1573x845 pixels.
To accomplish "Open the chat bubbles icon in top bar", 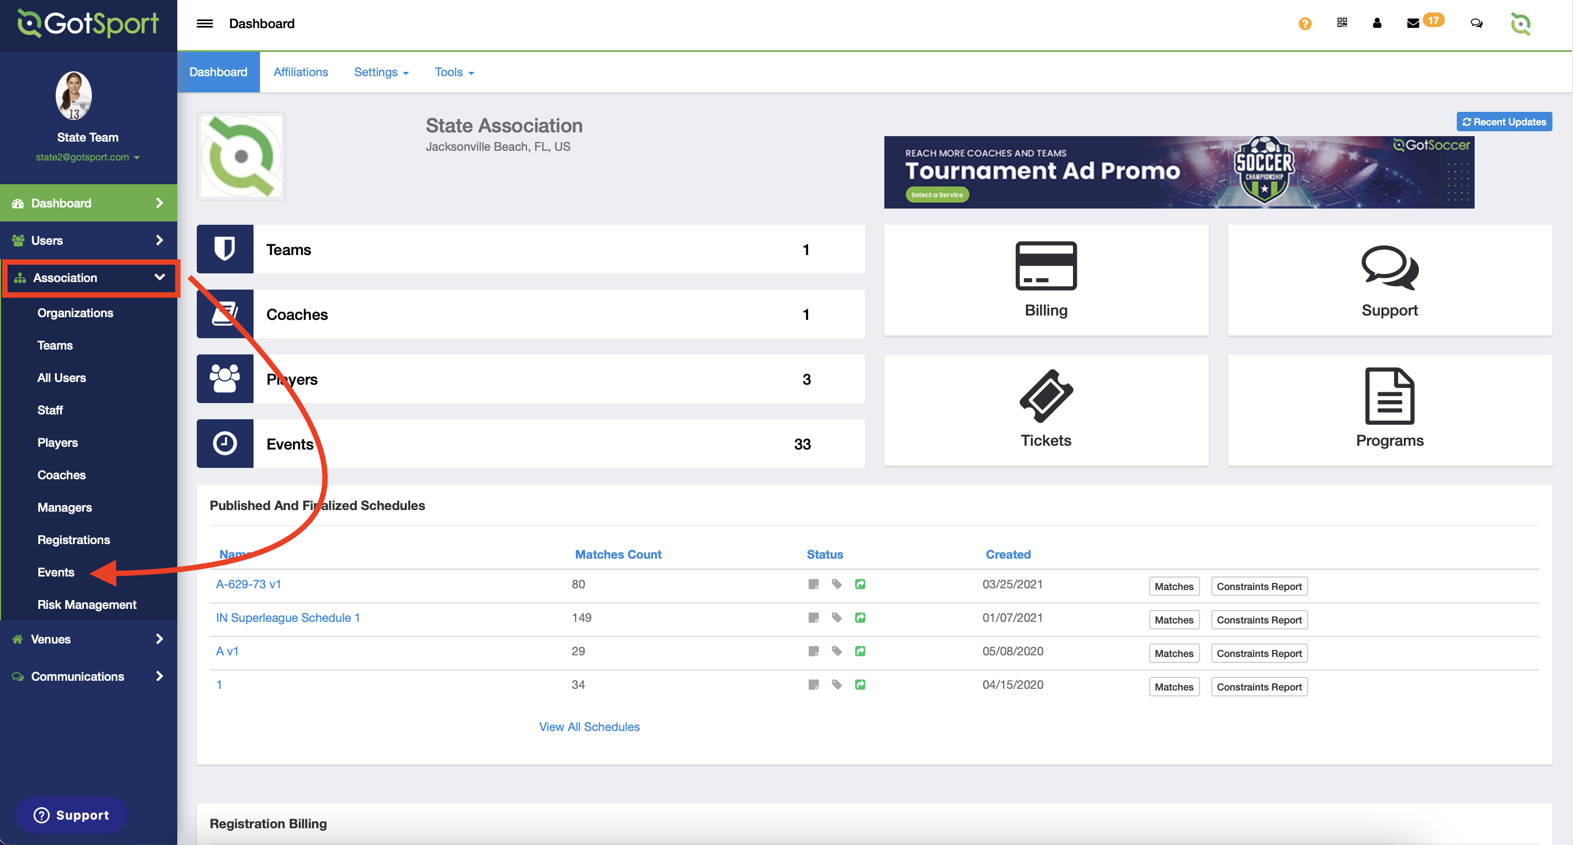I will pos(1477,23).
